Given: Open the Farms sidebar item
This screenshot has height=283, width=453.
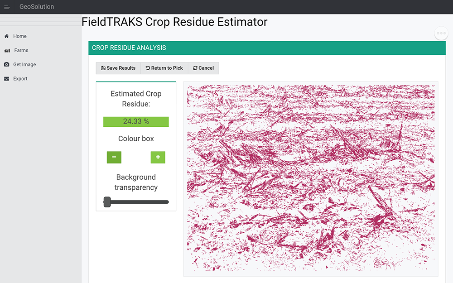Looking at the screenshot, I should (x=21, y=51).
